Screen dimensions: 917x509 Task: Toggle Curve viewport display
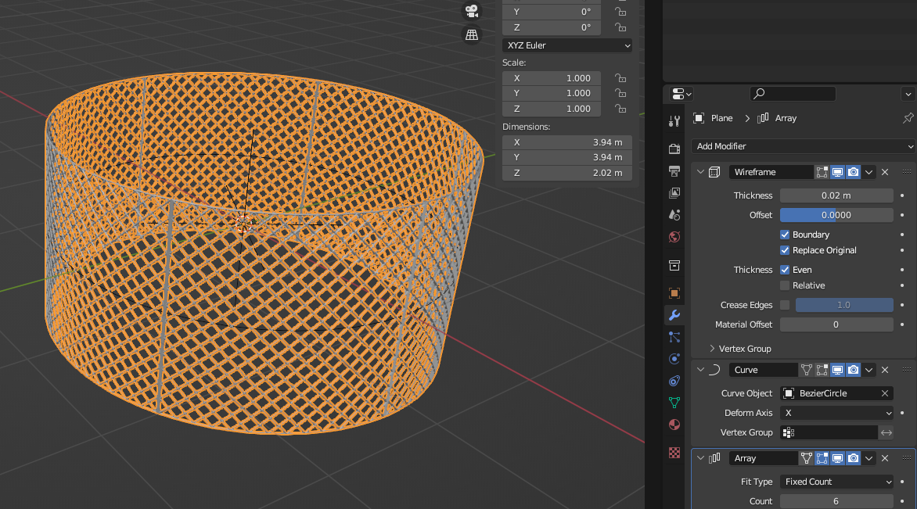tap(837, 370)
